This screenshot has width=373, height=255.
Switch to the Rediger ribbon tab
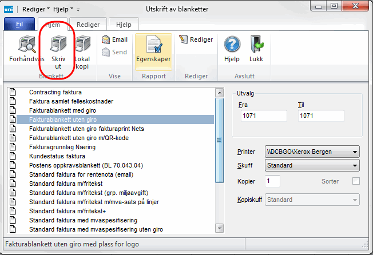point(88,25)
